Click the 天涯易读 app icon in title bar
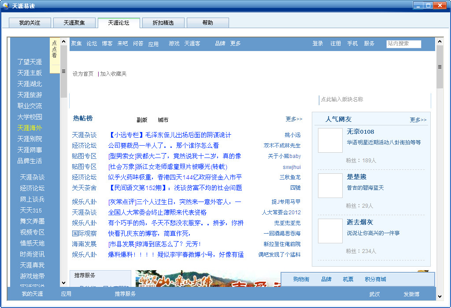The height and width of the screenshot is (308, 451). [6, 6]
